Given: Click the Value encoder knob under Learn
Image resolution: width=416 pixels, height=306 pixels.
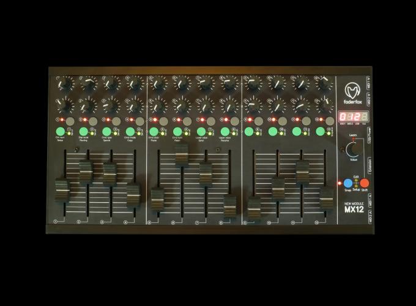Looking at the screenshot, I should (x=354, y=150).
